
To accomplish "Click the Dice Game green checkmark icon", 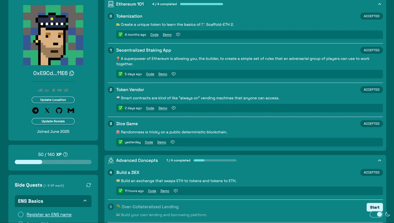I will point(120,142).
